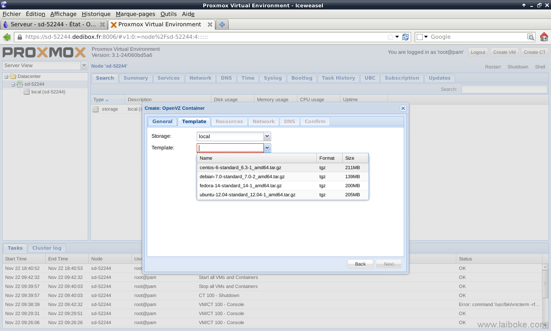Open the Server View dropdown
The image size is (551, 331).
(x=84, y=65)
